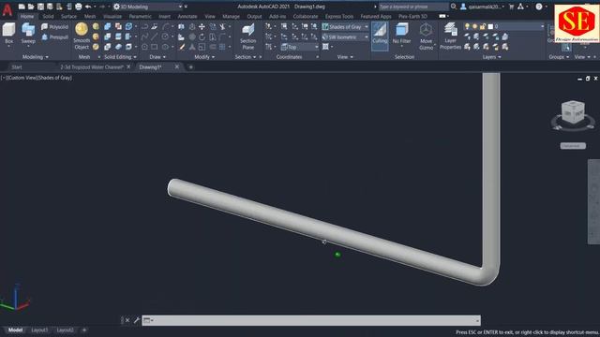Open the Shades of Gray visual style dropdown
The height and width of the screenshot is (337, 600).
(x=345, y=27)
